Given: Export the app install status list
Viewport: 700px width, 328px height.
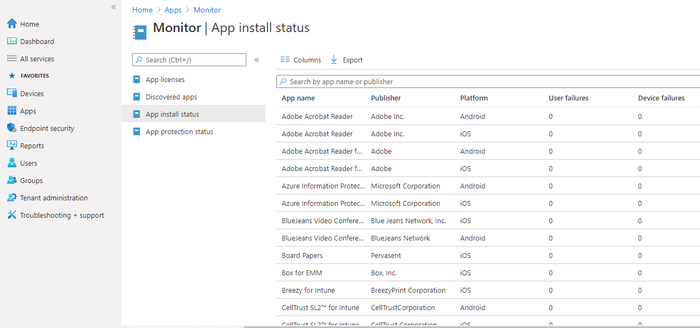Looking at the screenshot, I should coord(347,60).
